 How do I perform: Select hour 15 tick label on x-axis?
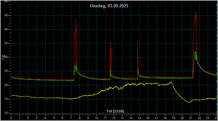(x=139, y=118)
